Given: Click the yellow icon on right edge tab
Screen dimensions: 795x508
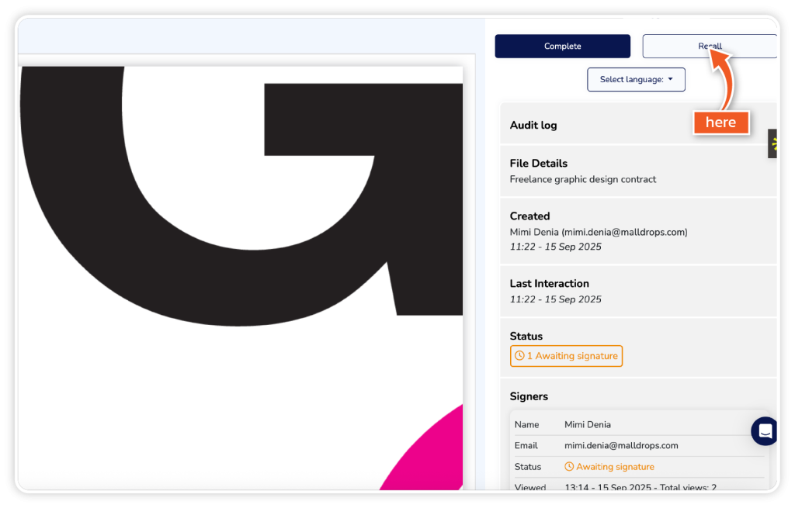Looking at the screenshot, I should coord(774,143).
